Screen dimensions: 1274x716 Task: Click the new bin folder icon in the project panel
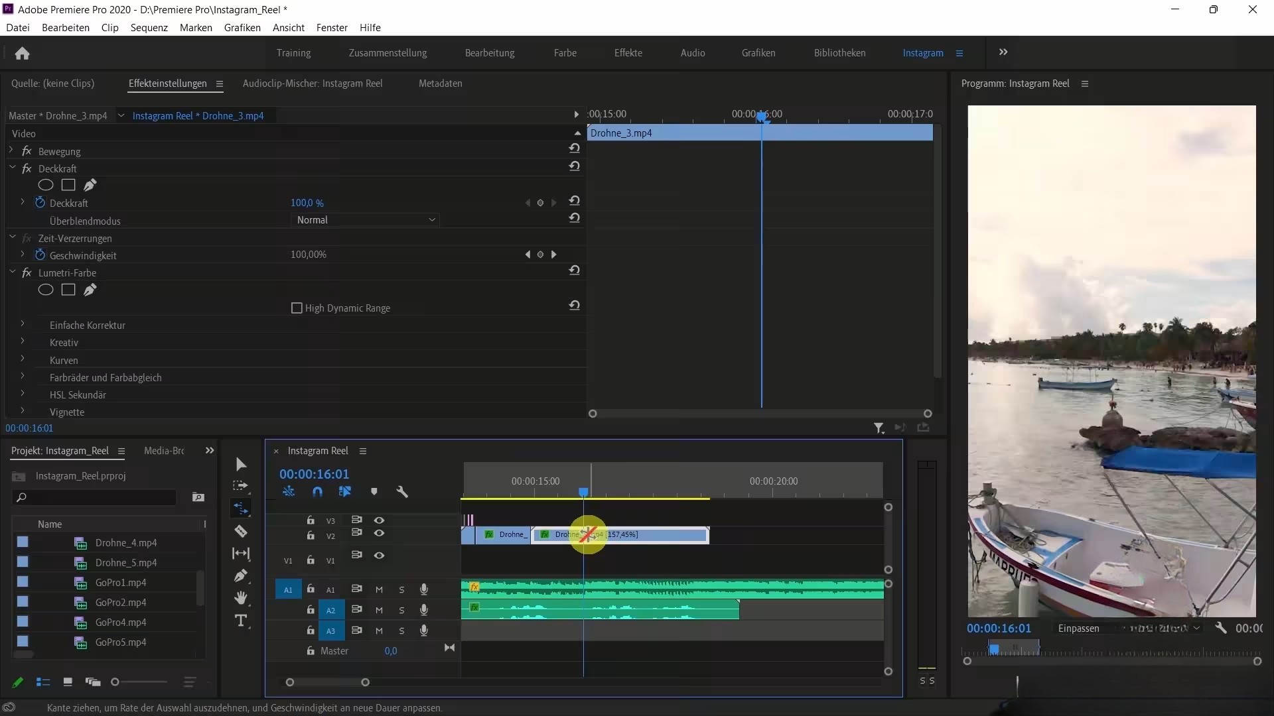(198, 497)
